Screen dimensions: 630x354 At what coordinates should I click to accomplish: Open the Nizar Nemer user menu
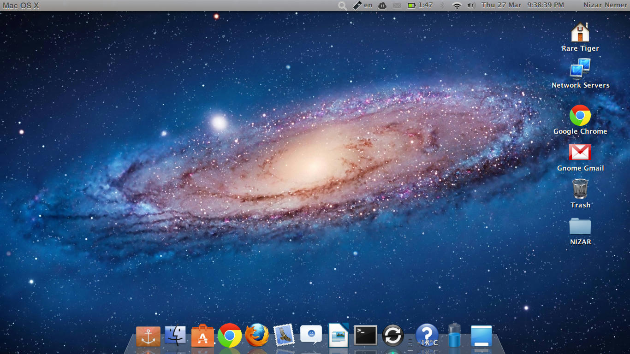tap(606, 5)
